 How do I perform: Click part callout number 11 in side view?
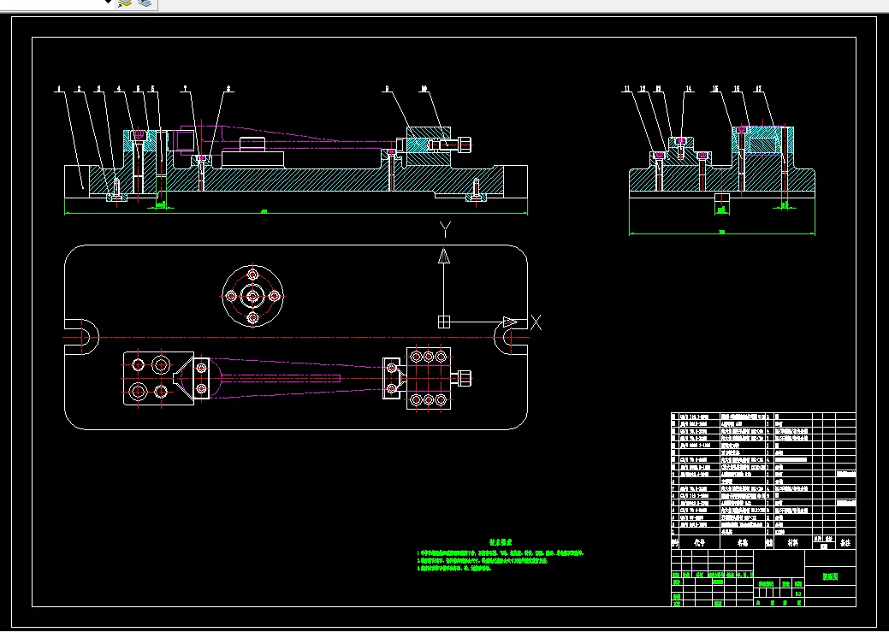626,88
